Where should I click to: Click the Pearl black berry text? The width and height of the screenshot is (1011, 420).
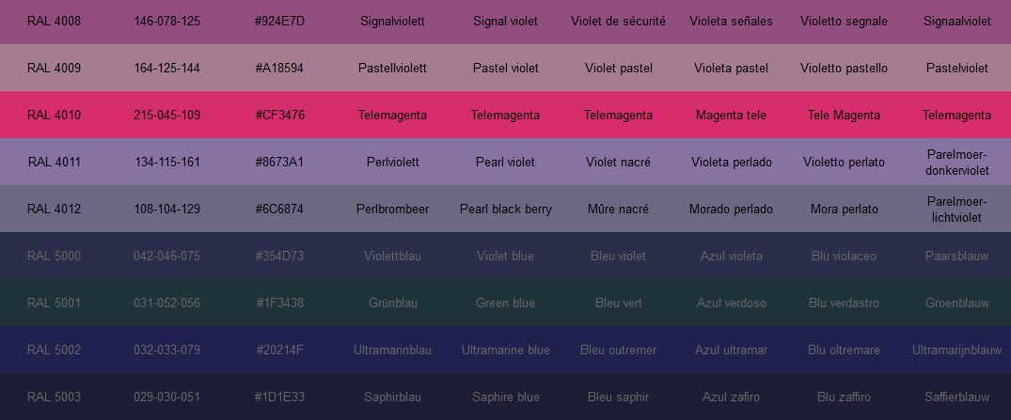click(505, 209)
